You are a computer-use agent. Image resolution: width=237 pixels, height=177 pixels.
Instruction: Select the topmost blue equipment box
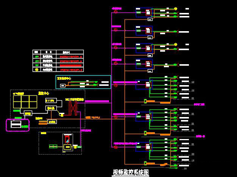(x=144, y=13)
